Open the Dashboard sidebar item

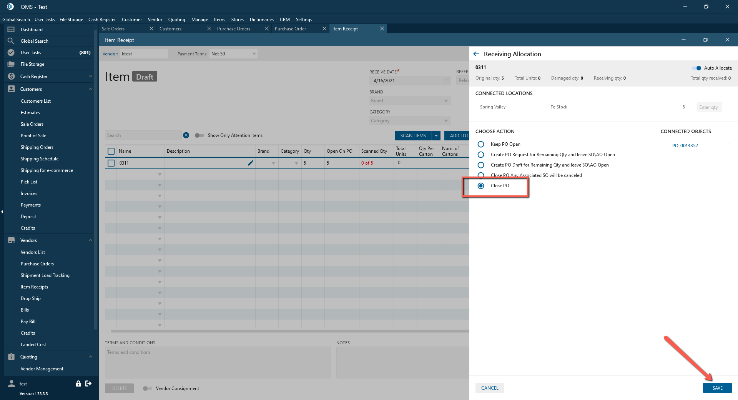click(32, 30)
